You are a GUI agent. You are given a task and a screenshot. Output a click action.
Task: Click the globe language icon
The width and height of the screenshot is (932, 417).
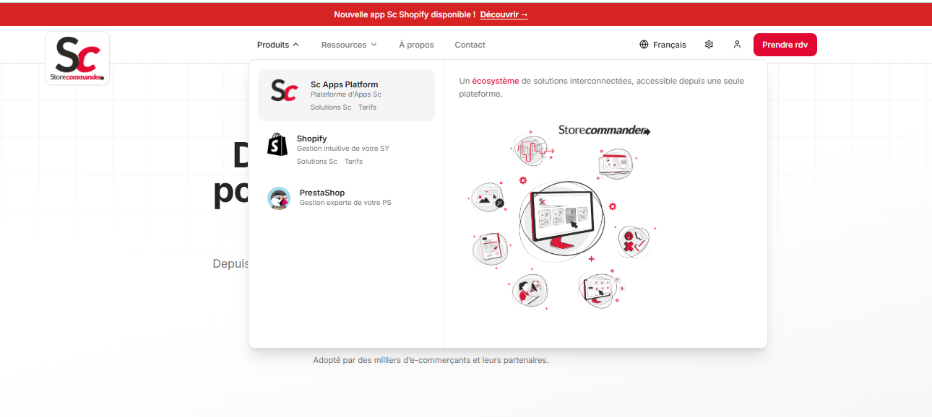pyautogui.click(x=644, y=45)
